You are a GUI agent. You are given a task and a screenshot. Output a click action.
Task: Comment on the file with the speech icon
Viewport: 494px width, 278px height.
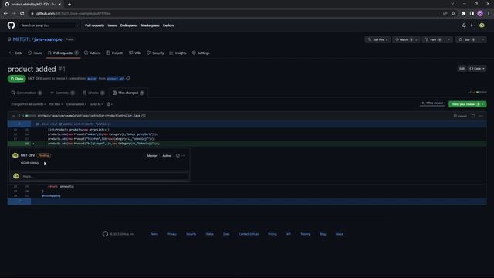[473, 116]
